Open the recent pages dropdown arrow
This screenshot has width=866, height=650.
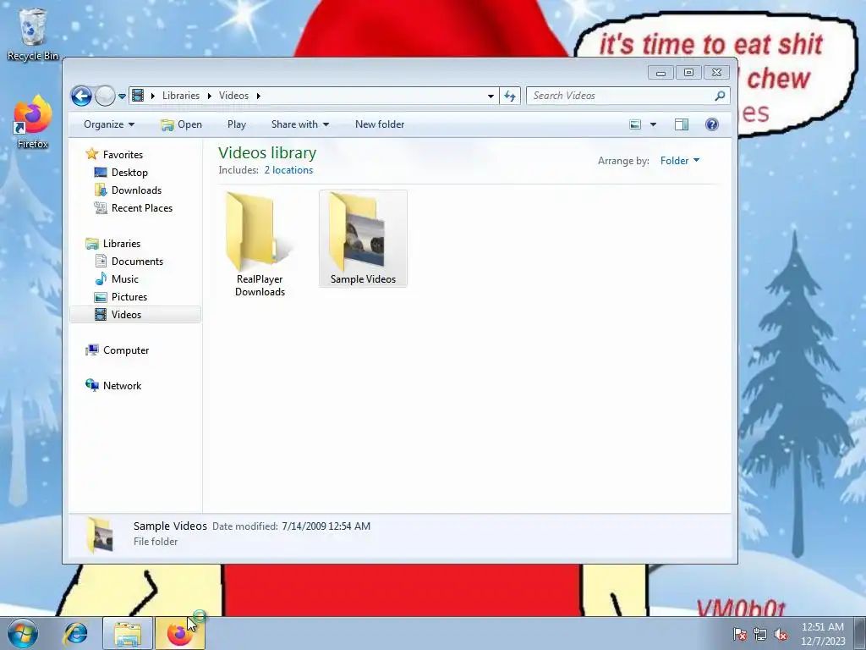pyautogui.click(x=122, y=96)
